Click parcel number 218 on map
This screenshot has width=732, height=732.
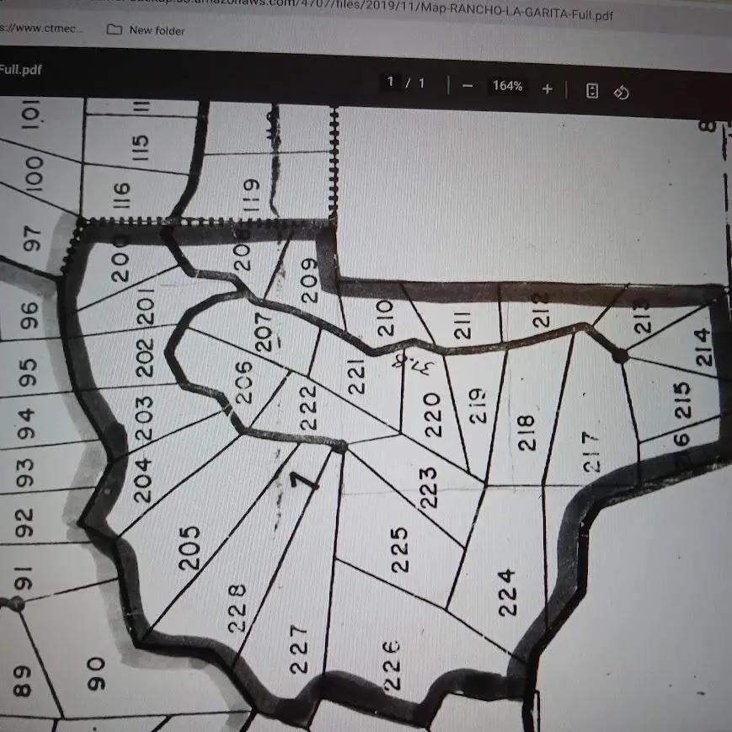click(526, 432)
